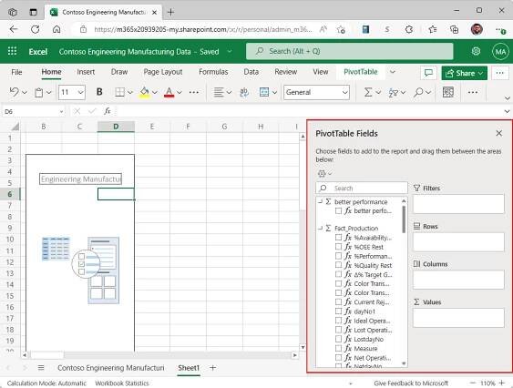This screenshot has width=513, height=388.
Task: Click the Merge cells icon
Action: pos(264,92)
